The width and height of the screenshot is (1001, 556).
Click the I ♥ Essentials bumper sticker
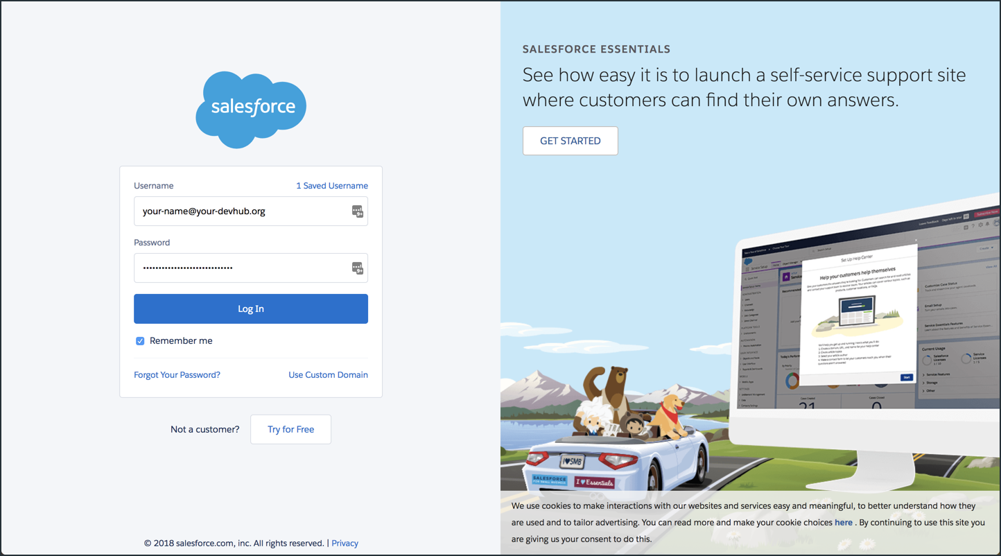(x=594, y=482)
